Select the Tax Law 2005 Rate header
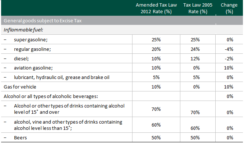 [x=198, y=8]
